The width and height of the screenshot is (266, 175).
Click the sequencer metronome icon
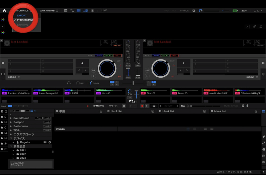[x=243, y=106]
